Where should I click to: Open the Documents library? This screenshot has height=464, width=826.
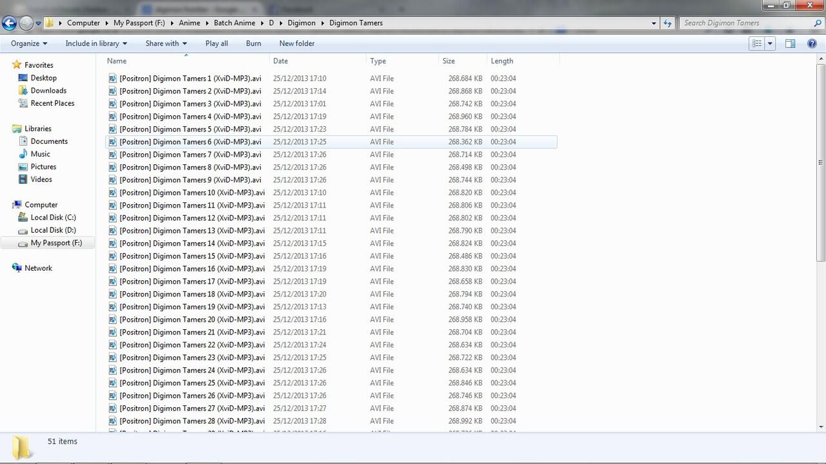[x=49, y=141]
